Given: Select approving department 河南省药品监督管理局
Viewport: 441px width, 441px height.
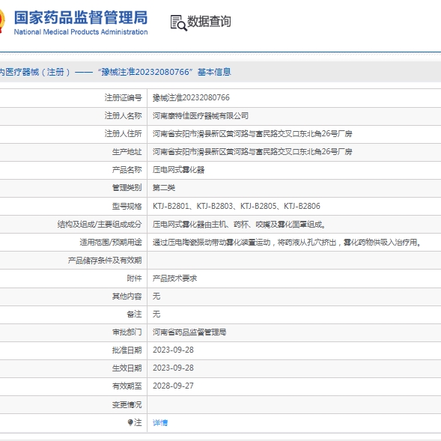Looking at the screenshot, I should coord(189,332).
